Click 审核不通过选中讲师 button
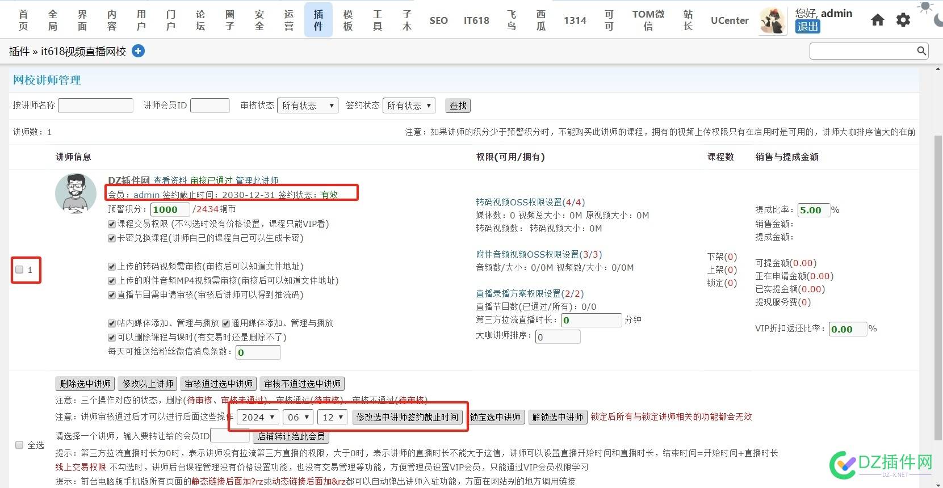The height and width of the screenshot is (488, 943). click(303, 384)
